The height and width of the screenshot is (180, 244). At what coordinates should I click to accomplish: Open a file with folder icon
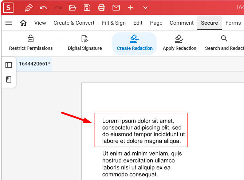(72, 8)
